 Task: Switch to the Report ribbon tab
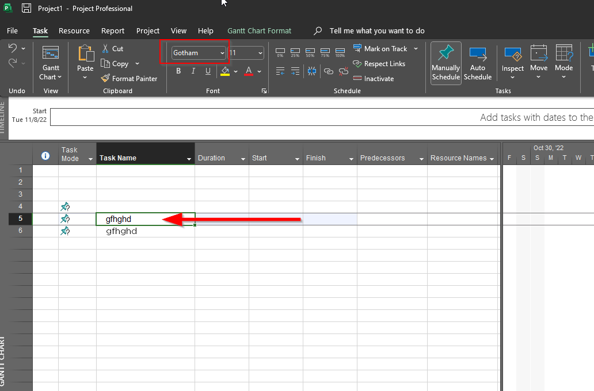click(x=112, y=30)
